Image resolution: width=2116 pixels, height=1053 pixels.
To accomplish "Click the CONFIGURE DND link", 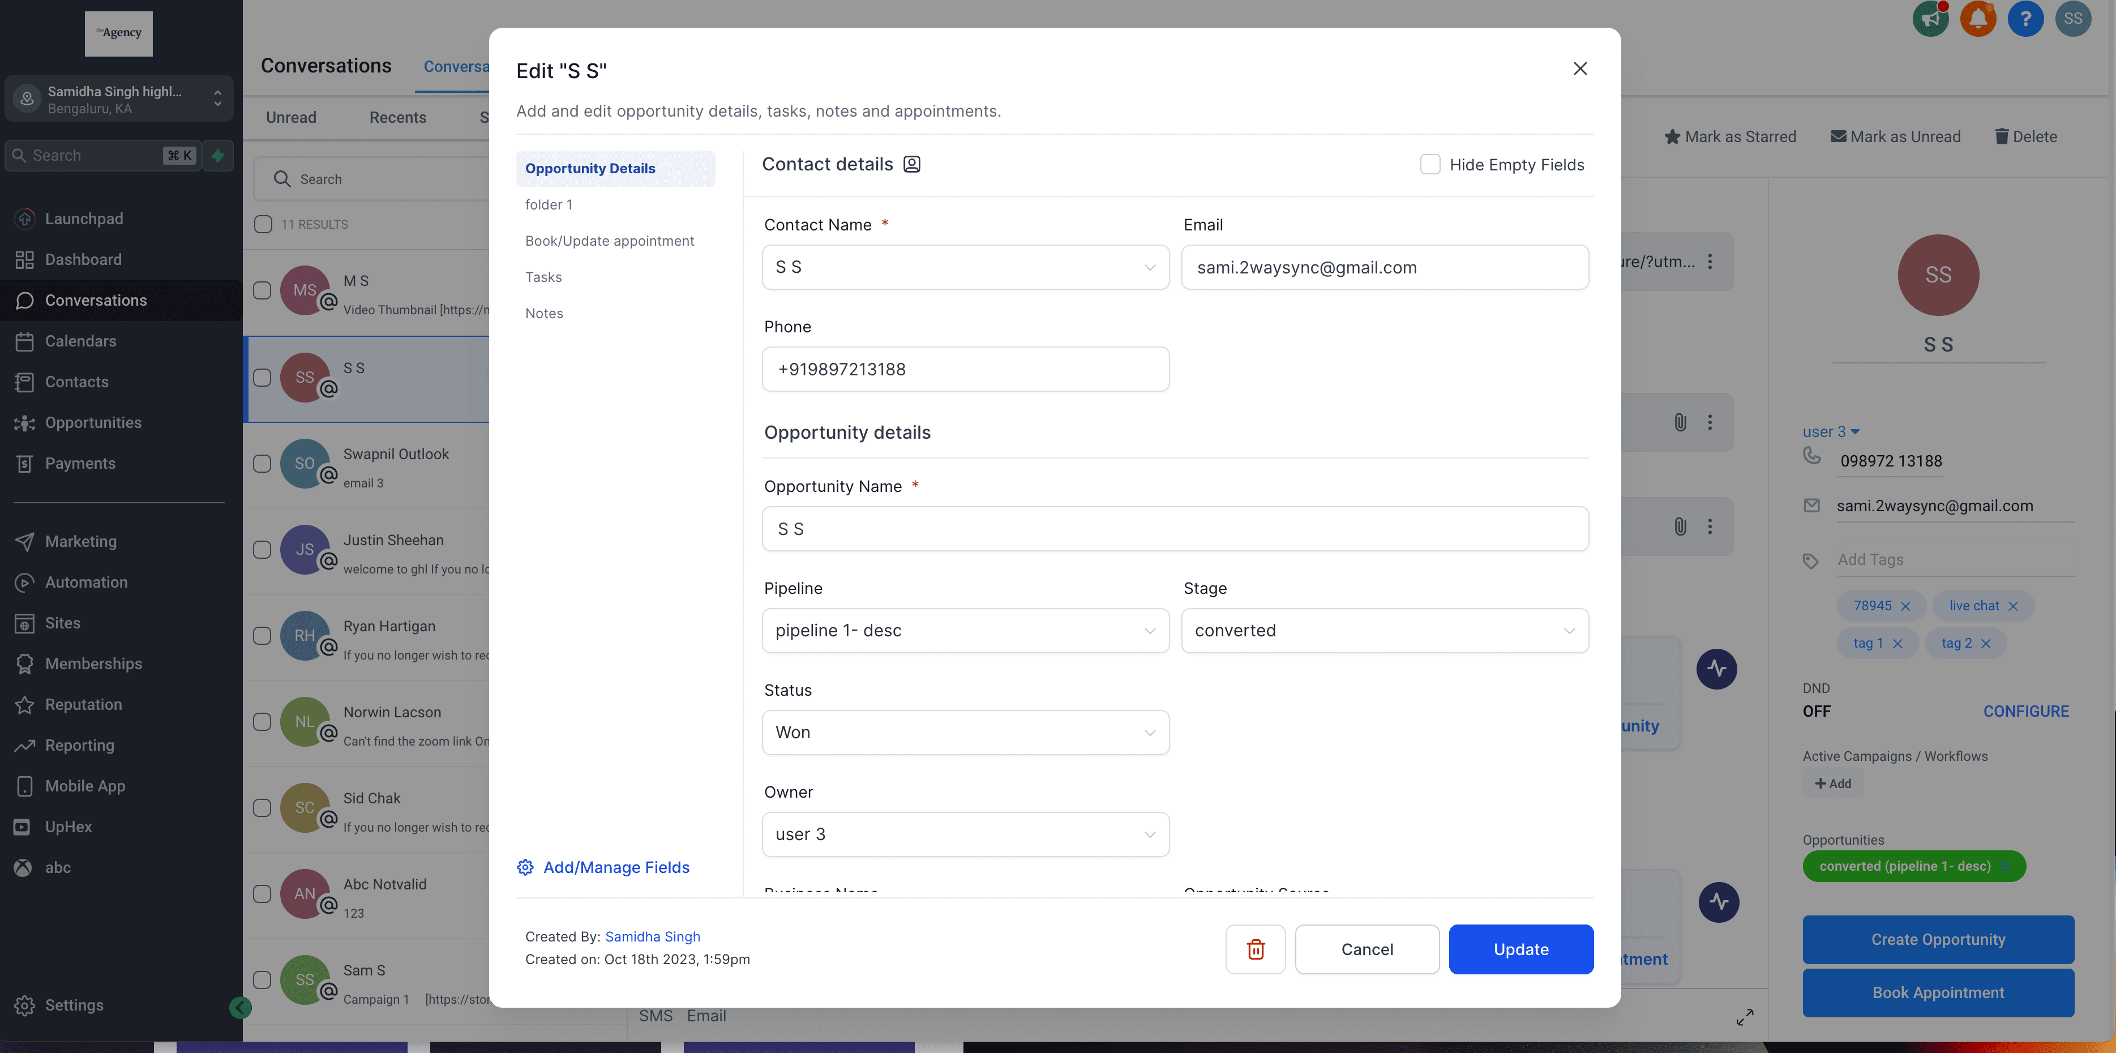I will pos(2025,711).
